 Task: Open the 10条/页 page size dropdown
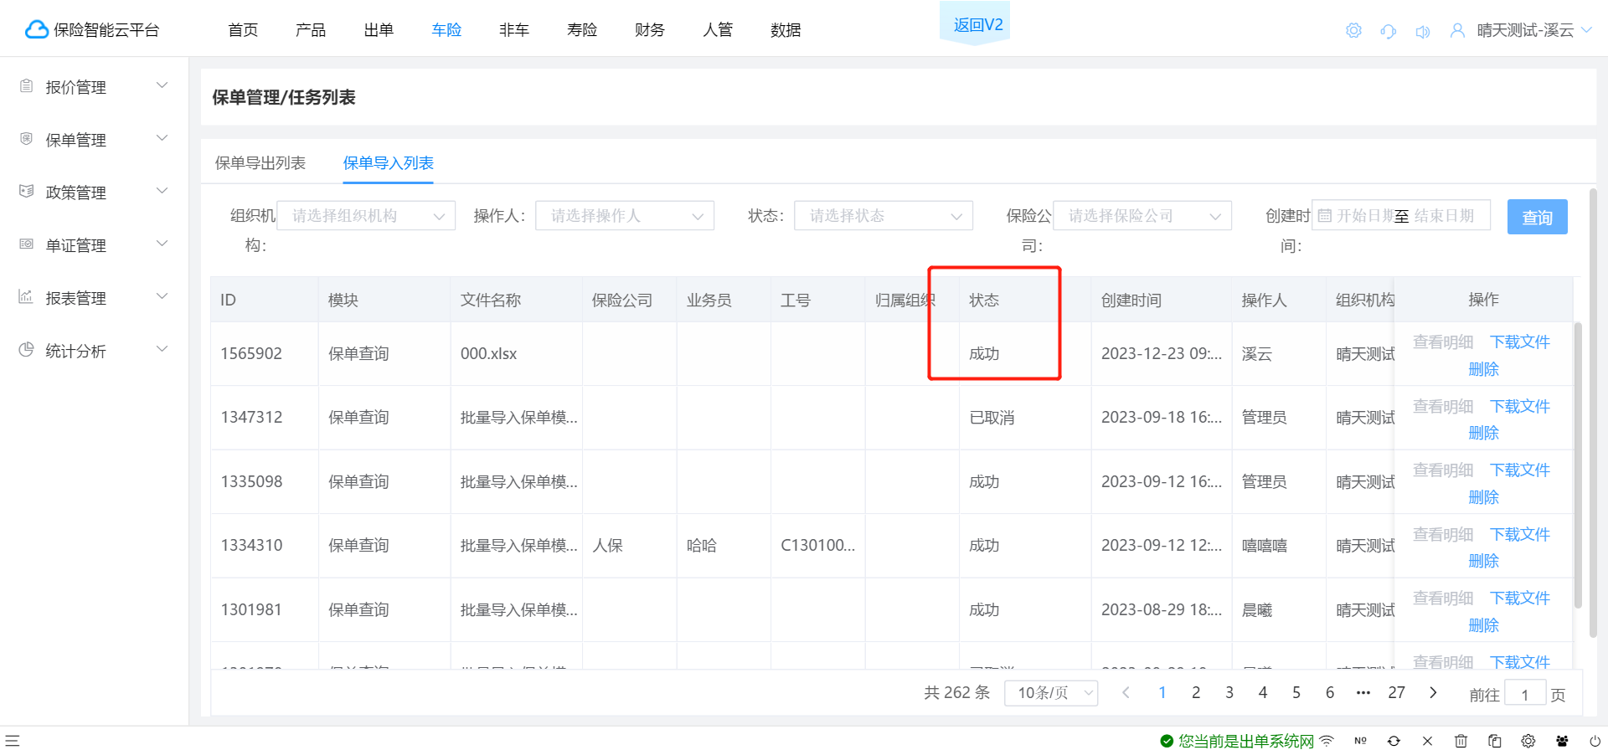(1051, 693)
